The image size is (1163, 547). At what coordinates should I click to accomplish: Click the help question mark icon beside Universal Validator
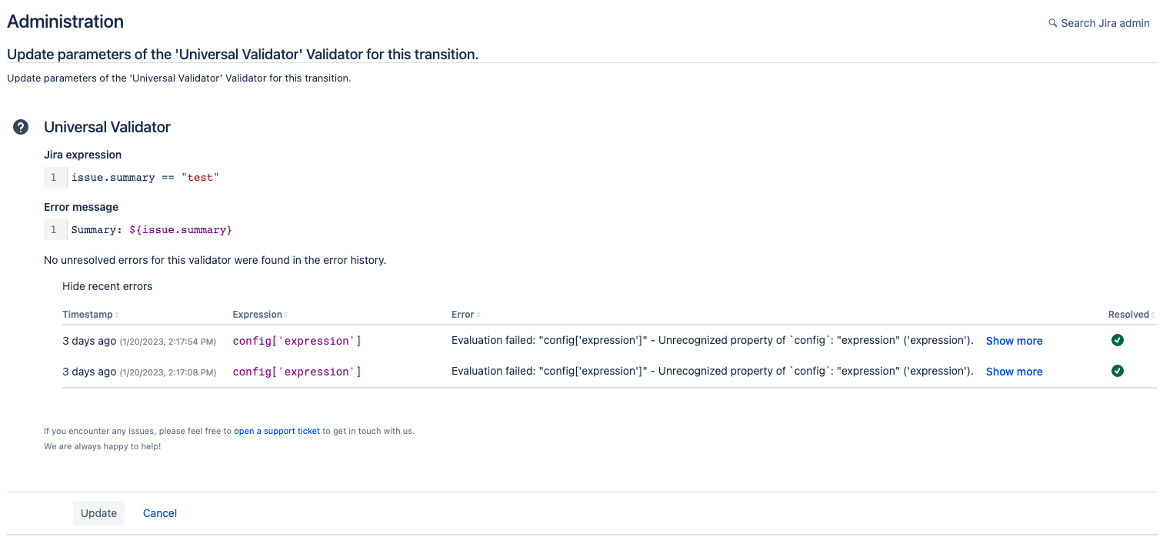pos(21,127)
